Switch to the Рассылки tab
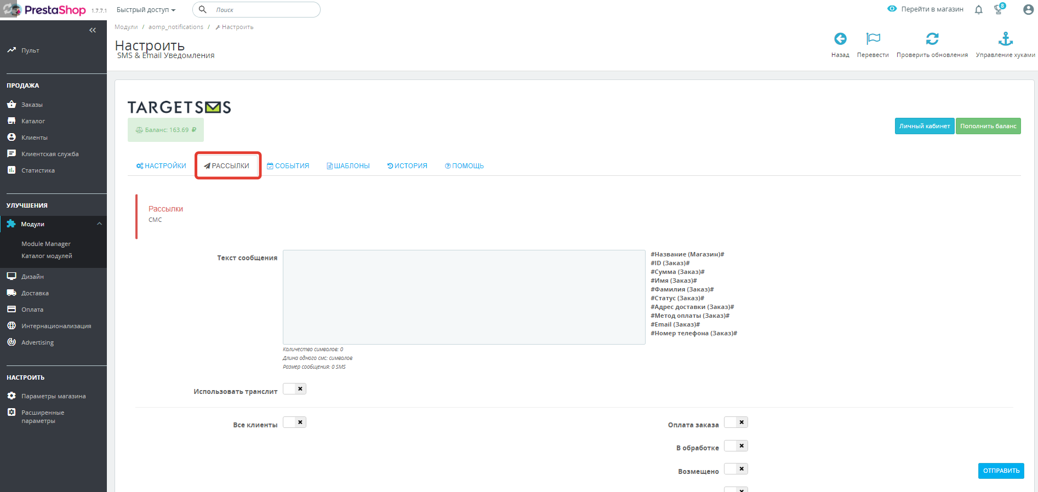1038x492 pixels. 227,165
